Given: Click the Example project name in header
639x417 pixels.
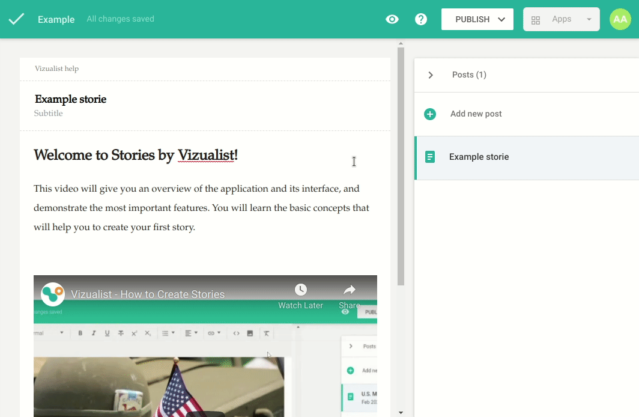Looking at the screenshot, I should (x=56, y=20).
